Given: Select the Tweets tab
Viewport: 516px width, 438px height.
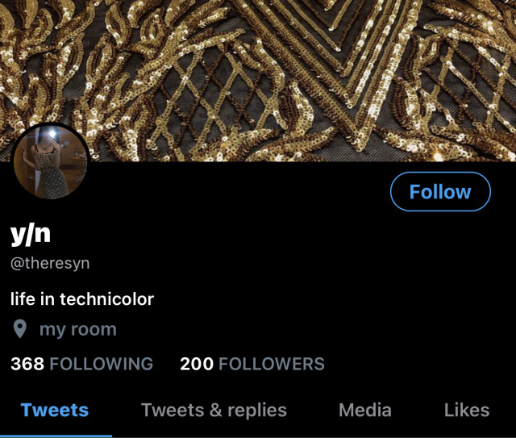Looking at the screenshot, I should click(55, 411).
